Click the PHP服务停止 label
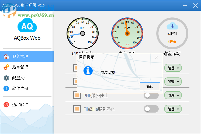201x134 pixels. (96, 95)
